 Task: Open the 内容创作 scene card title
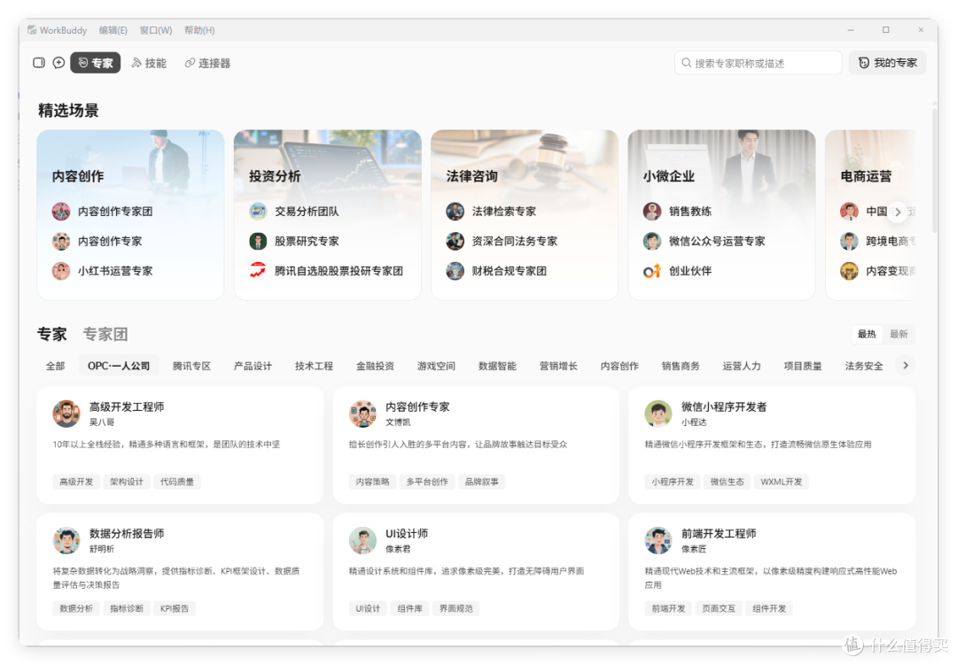78,176
